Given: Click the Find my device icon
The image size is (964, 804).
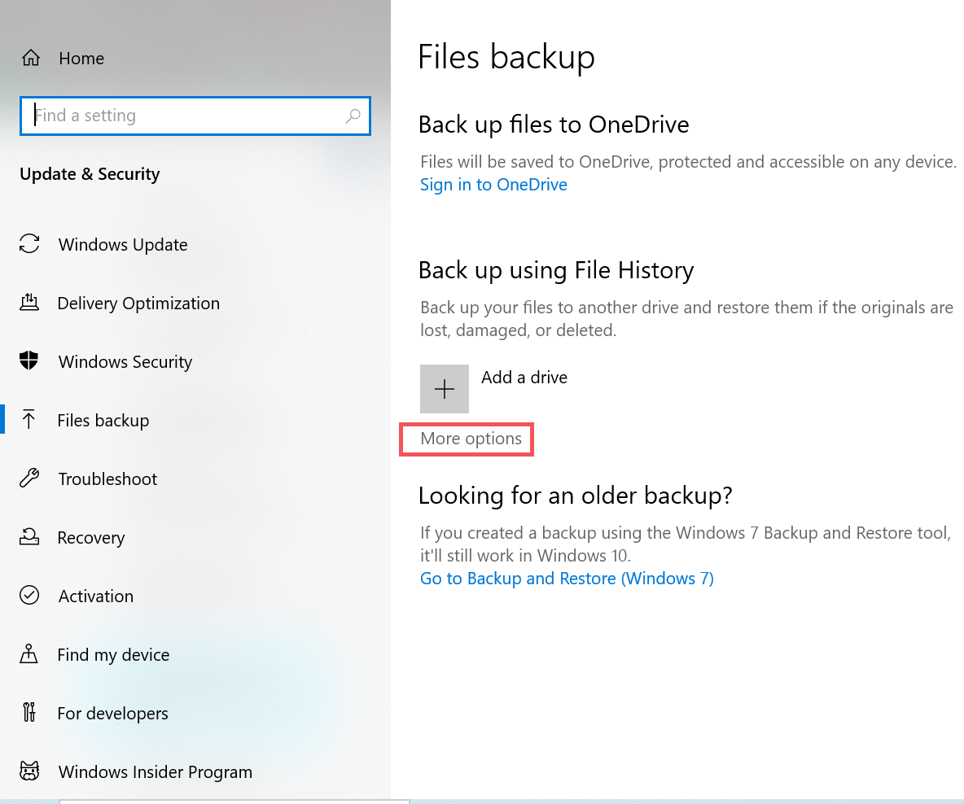Looking at the screenshot, I should 28,653.
